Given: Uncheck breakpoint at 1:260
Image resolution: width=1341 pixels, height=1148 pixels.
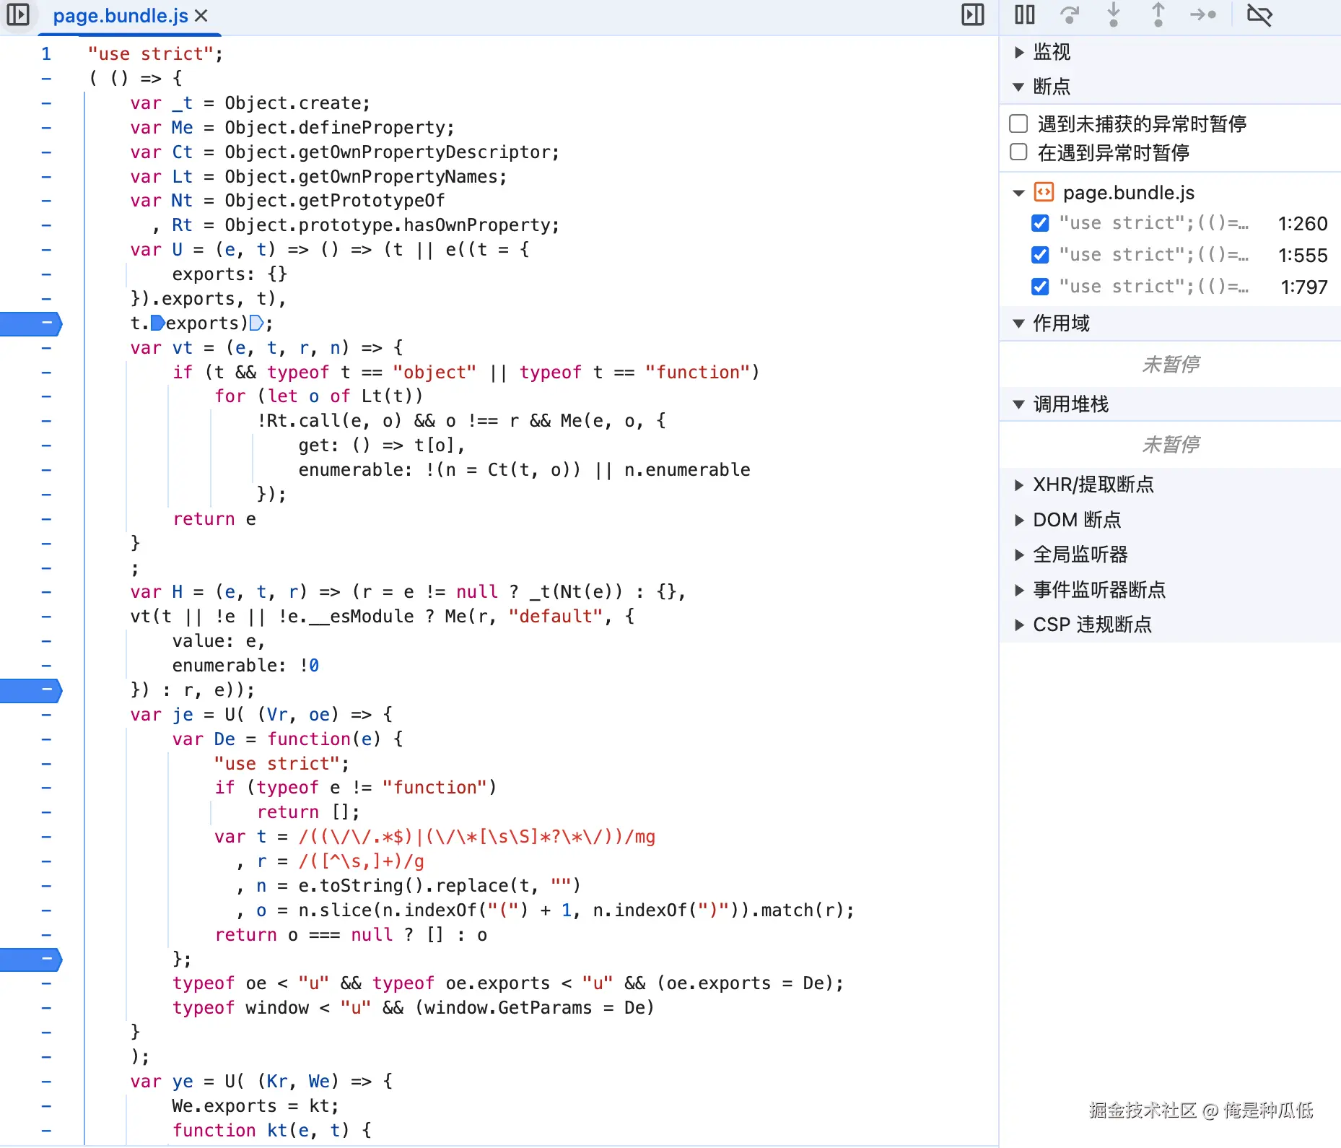Looking at the screenshot, I should pos(1040,223).
